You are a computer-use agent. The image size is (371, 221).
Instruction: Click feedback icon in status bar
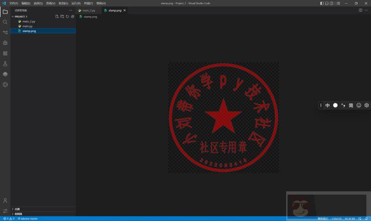360,219
